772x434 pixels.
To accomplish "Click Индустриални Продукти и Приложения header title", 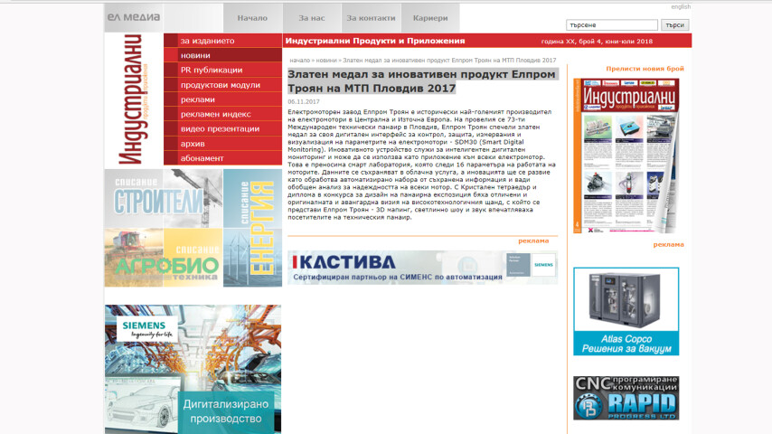I will click(x=375, y=41).
